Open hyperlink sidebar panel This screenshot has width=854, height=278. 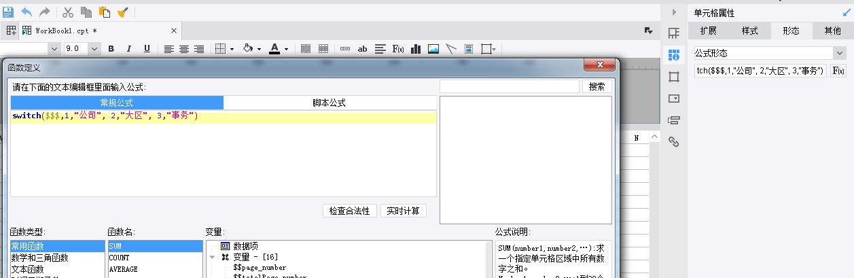673,142
